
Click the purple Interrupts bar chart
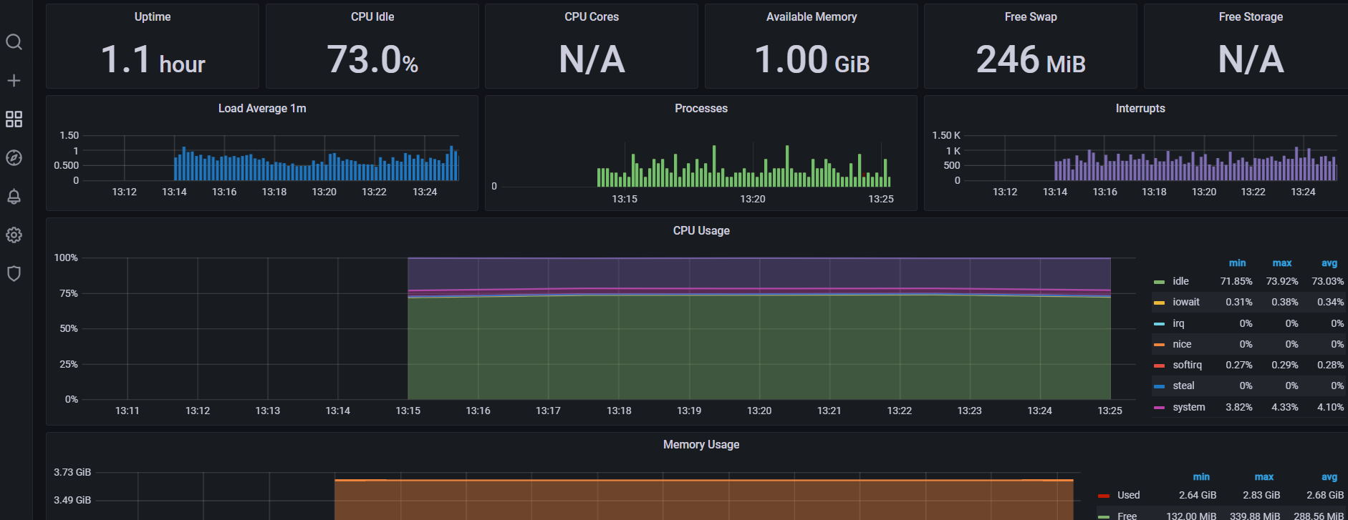pyautogui.click(x=1195, y=165)
